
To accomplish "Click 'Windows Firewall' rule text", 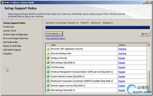I will coord(59,58).
